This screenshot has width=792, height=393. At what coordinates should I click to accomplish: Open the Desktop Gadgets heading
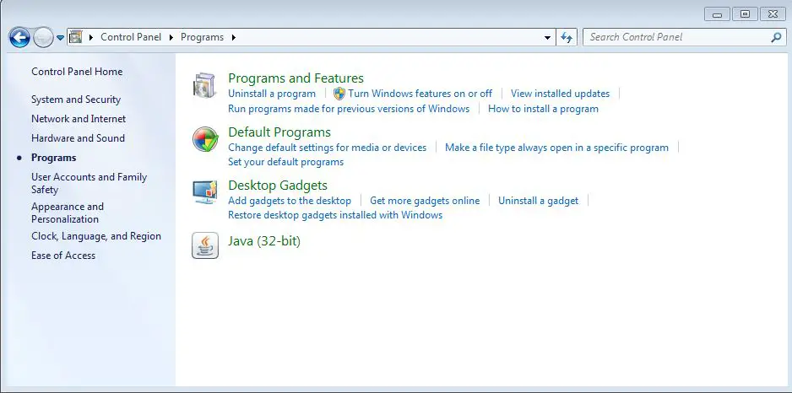(278, 186)
